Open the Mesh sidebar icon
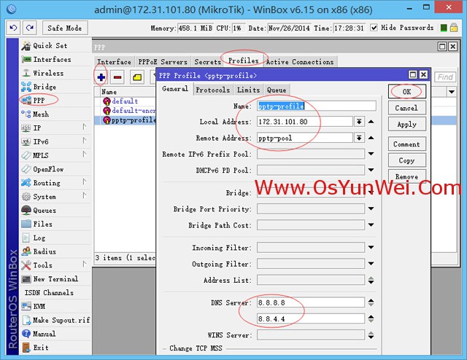Viewport: 467px width, 360px height. (26, 114)
